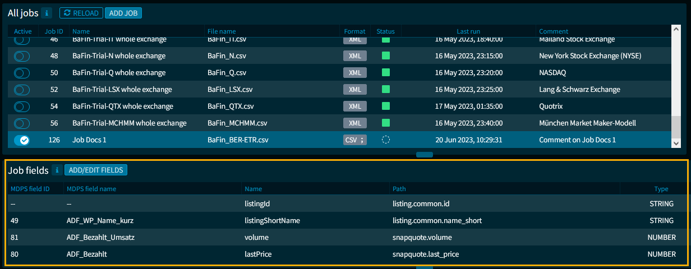This screenshot has width=691, height=269.
Task: Click the green status square for BaFin_MCHMM.csv
Action: [386, 123]
